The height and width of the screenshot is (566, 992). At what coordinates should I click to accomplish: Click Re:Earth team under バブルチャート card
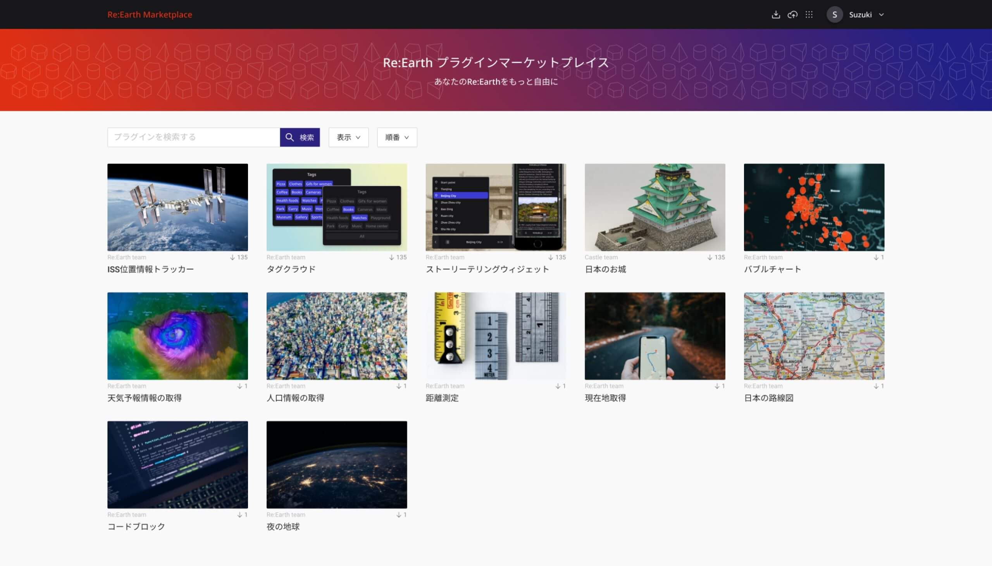click(763, 257)
